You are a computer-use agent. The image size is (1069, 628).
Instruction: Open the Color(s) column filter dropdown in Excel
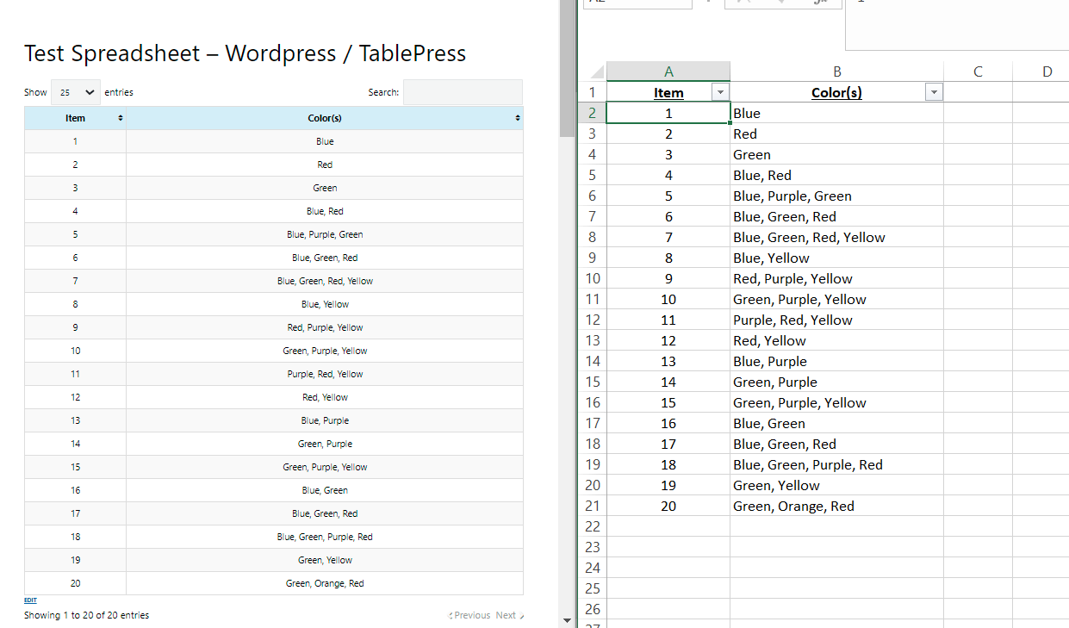click(x=933, y=91)
